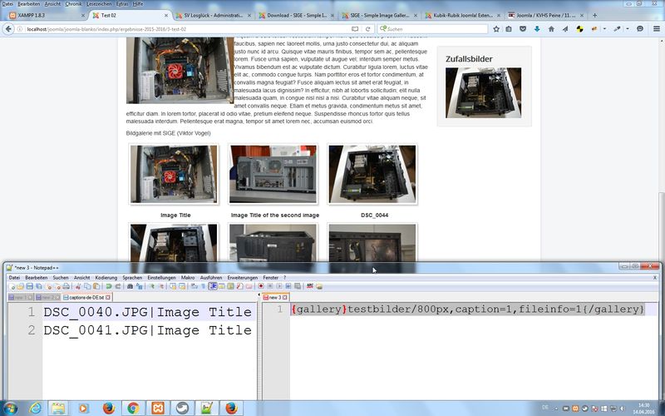The width and height of the screenshot is (665, 416).
Task: Close the new 3 document tab
Action: (285, 297)
